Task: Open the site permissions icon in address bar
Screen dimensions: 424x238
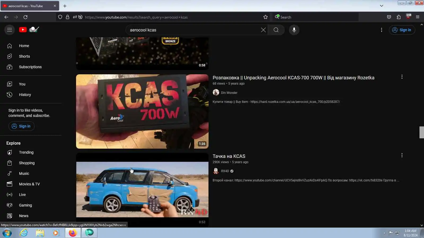Action: click(x=75, y=17)
